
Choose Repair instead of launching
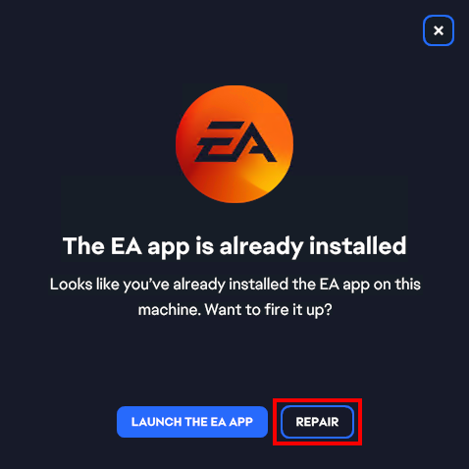(317, 422)
